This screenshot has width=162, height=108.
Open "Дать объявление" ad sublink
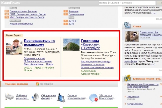[x=34, y=64]
